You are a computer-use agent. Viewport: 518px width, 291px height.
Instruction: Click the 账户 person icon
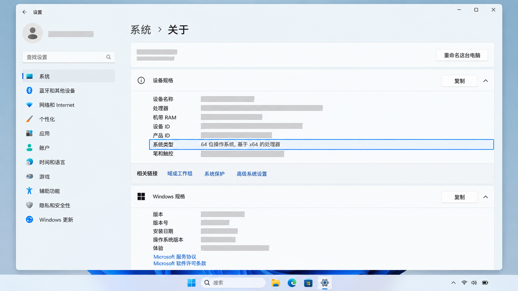click(x=29, y=148)
